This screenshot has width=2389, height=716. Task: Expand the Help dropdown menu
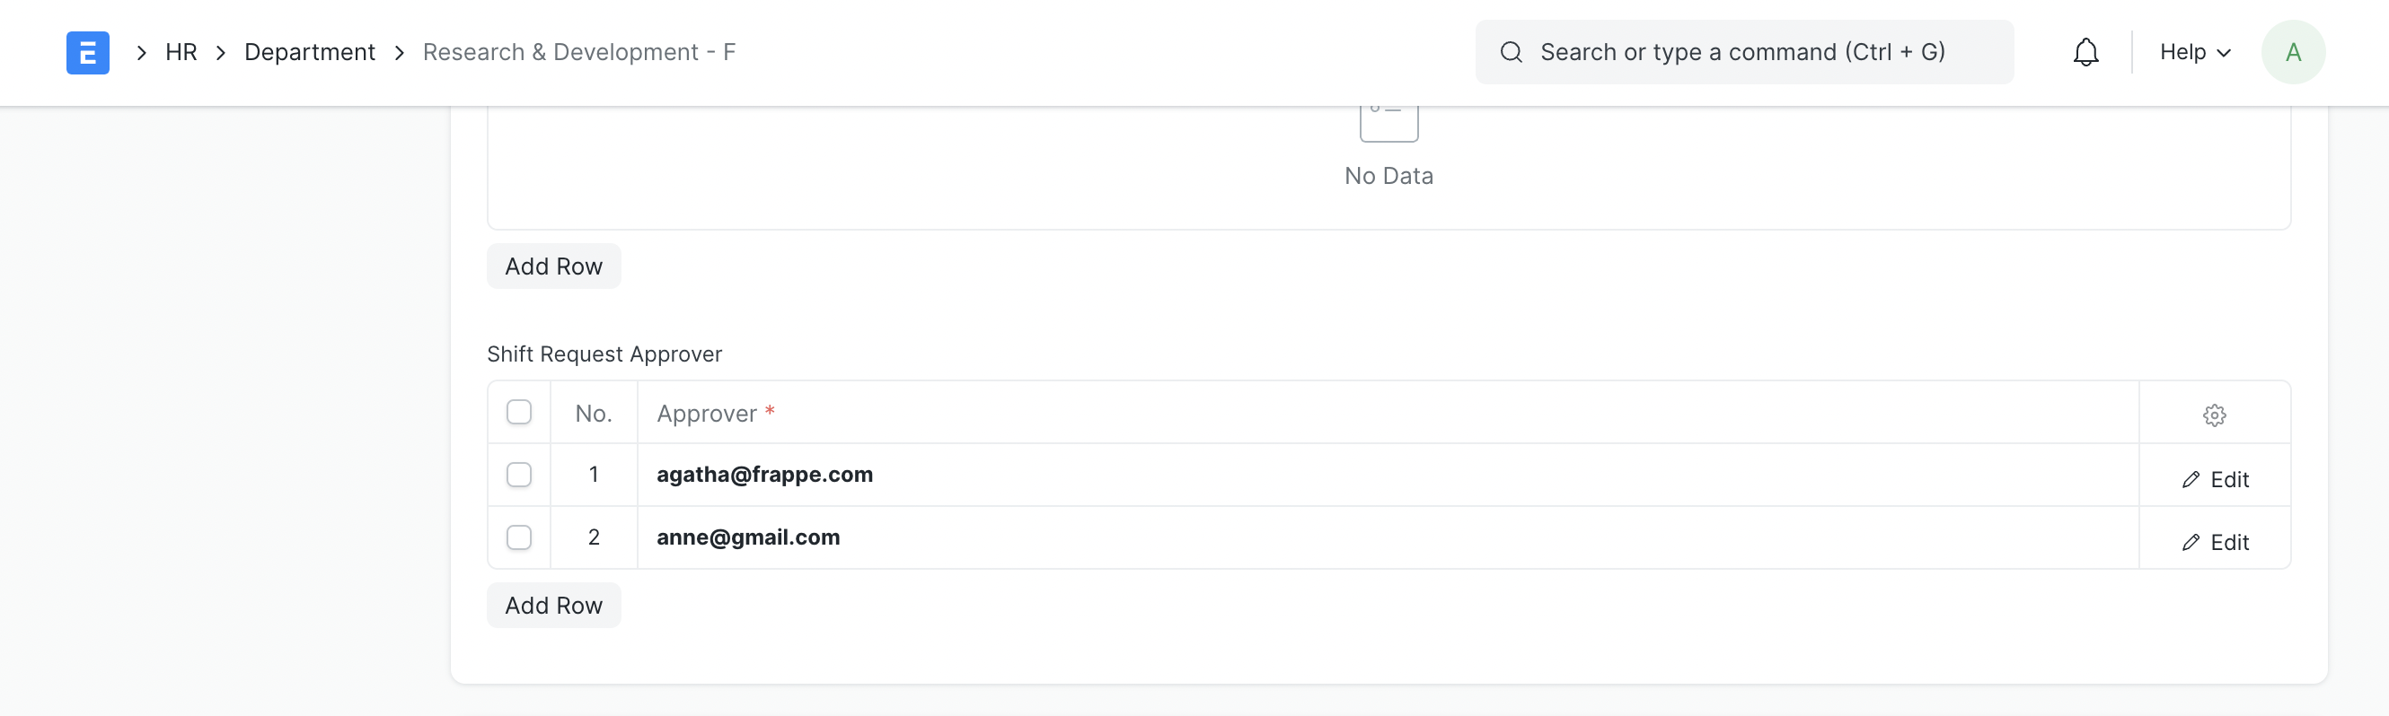pyautogui.click(x=2194, y=53)
